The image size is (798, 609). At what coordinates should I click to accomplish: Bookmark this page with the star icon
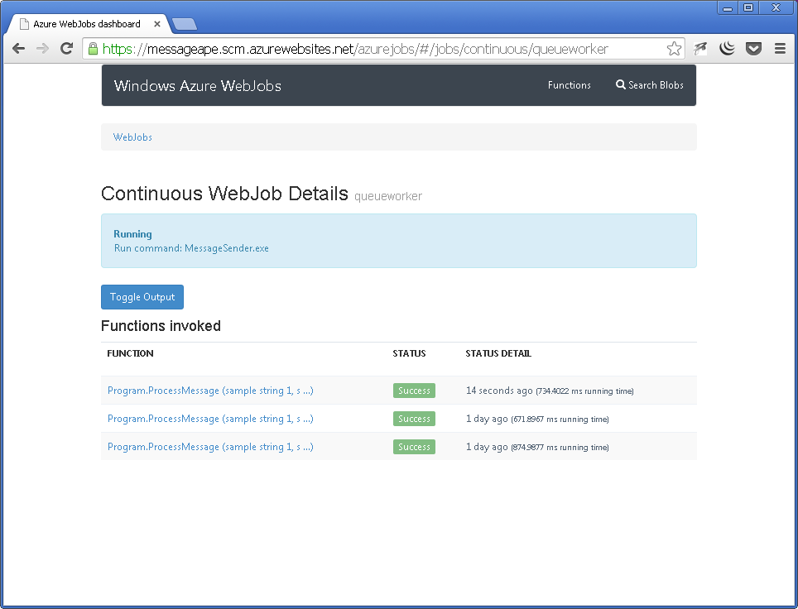[x=674, y=49]
